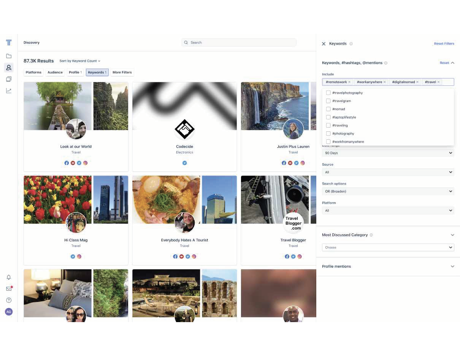Open the stacked pages icon in sidebar

click(x=9, y=79)
